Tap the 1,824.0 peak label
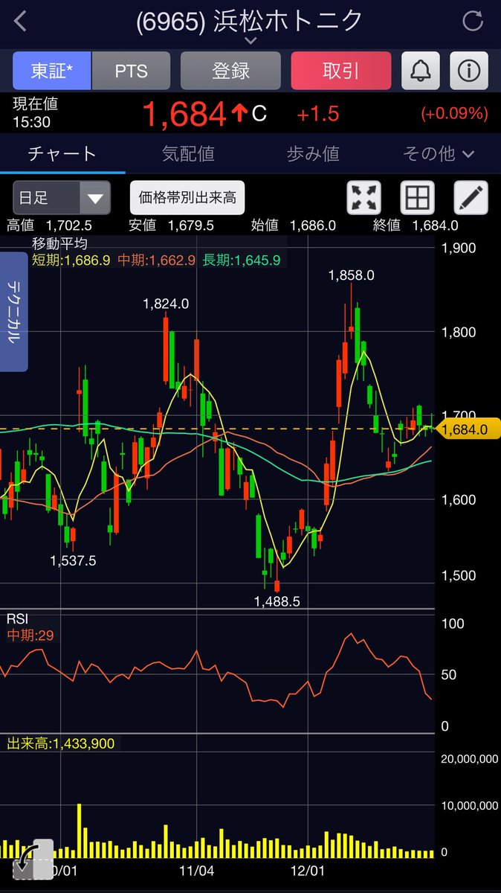The image size is (501, 893). pyautogui.click(x=167, y=304)
